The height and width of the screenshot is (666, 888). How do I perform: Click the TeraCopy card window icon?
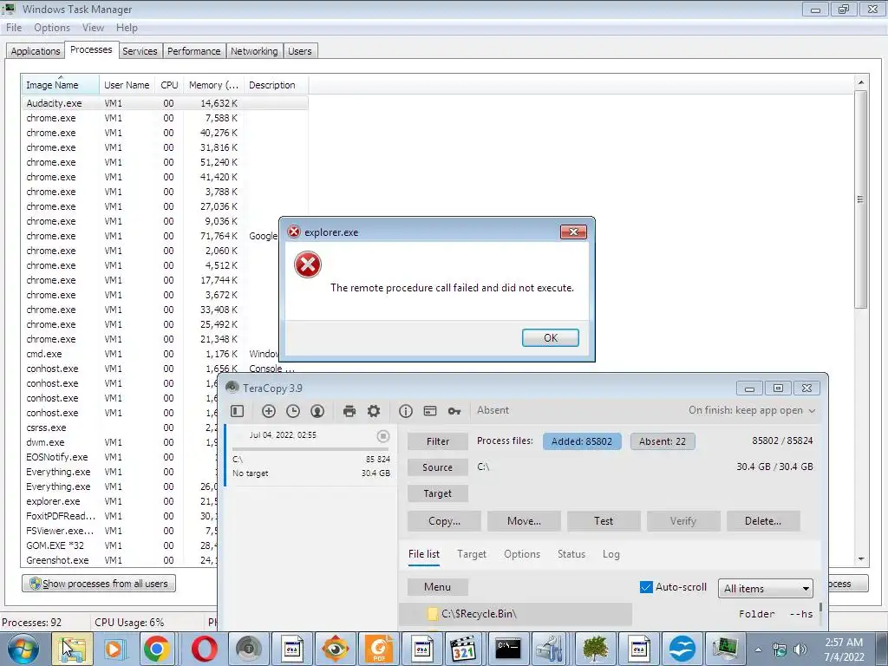point(430,411)
